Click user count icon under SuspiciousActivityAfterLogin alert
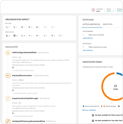Image resolution: width=123 pixels, height=124 pixels. [x=13, y=113]
